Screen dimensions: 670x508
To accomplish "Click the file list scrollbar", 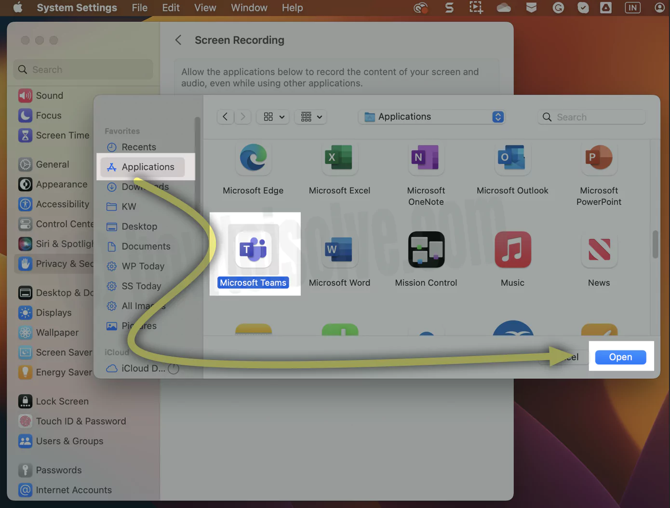I will tap(655, 244).
